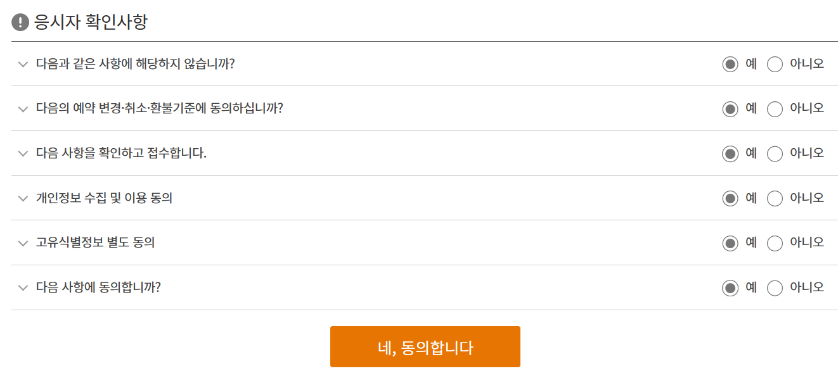The height and width of the screenshot is (378, 838).
Task: Select 아니오 for the final agreement question
Action: [775, 287]
